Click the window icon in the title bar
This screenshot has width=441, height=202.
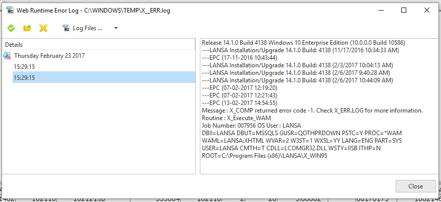tap(9, 10)
